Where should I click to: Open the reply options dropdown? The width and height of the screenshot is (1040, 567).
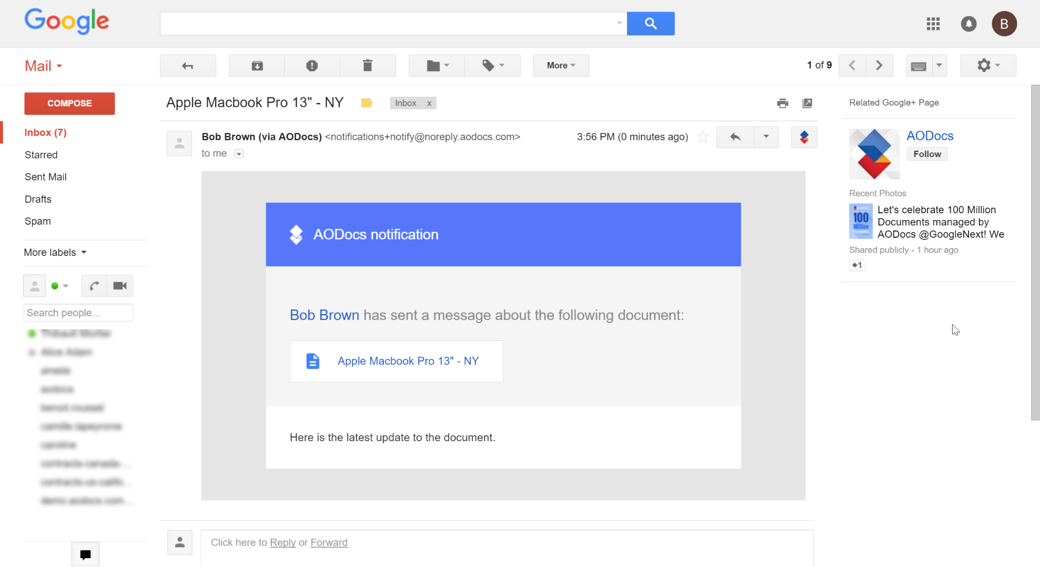pyautogui.click(x=766, y=137)
